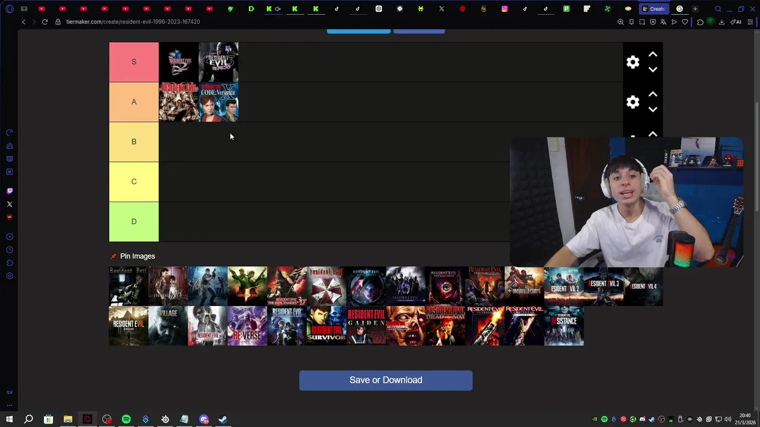760x427 pixels.
Task: Move the A tier row up
Action: [653, 94]
